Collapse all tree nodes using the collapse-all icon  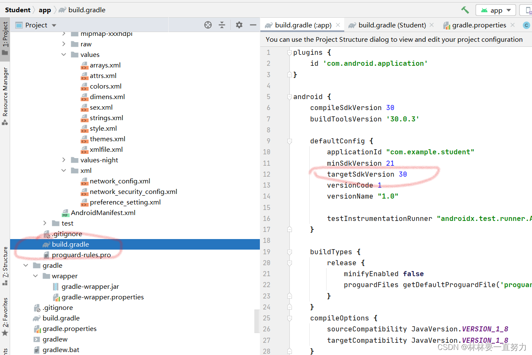tap(222, 25)
